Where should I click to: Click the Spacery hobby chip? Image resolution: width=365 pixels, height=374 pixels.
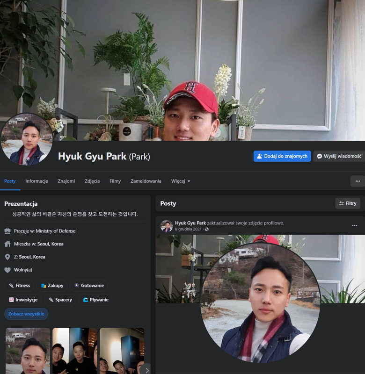click(60, 300)
